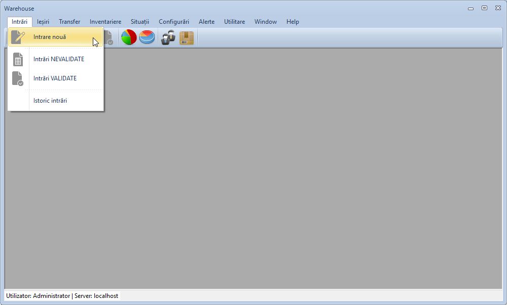Image resolution: width=507 pixels, height=305 pixels.
Task: Open the Situații menu
Action: point(140,22)
